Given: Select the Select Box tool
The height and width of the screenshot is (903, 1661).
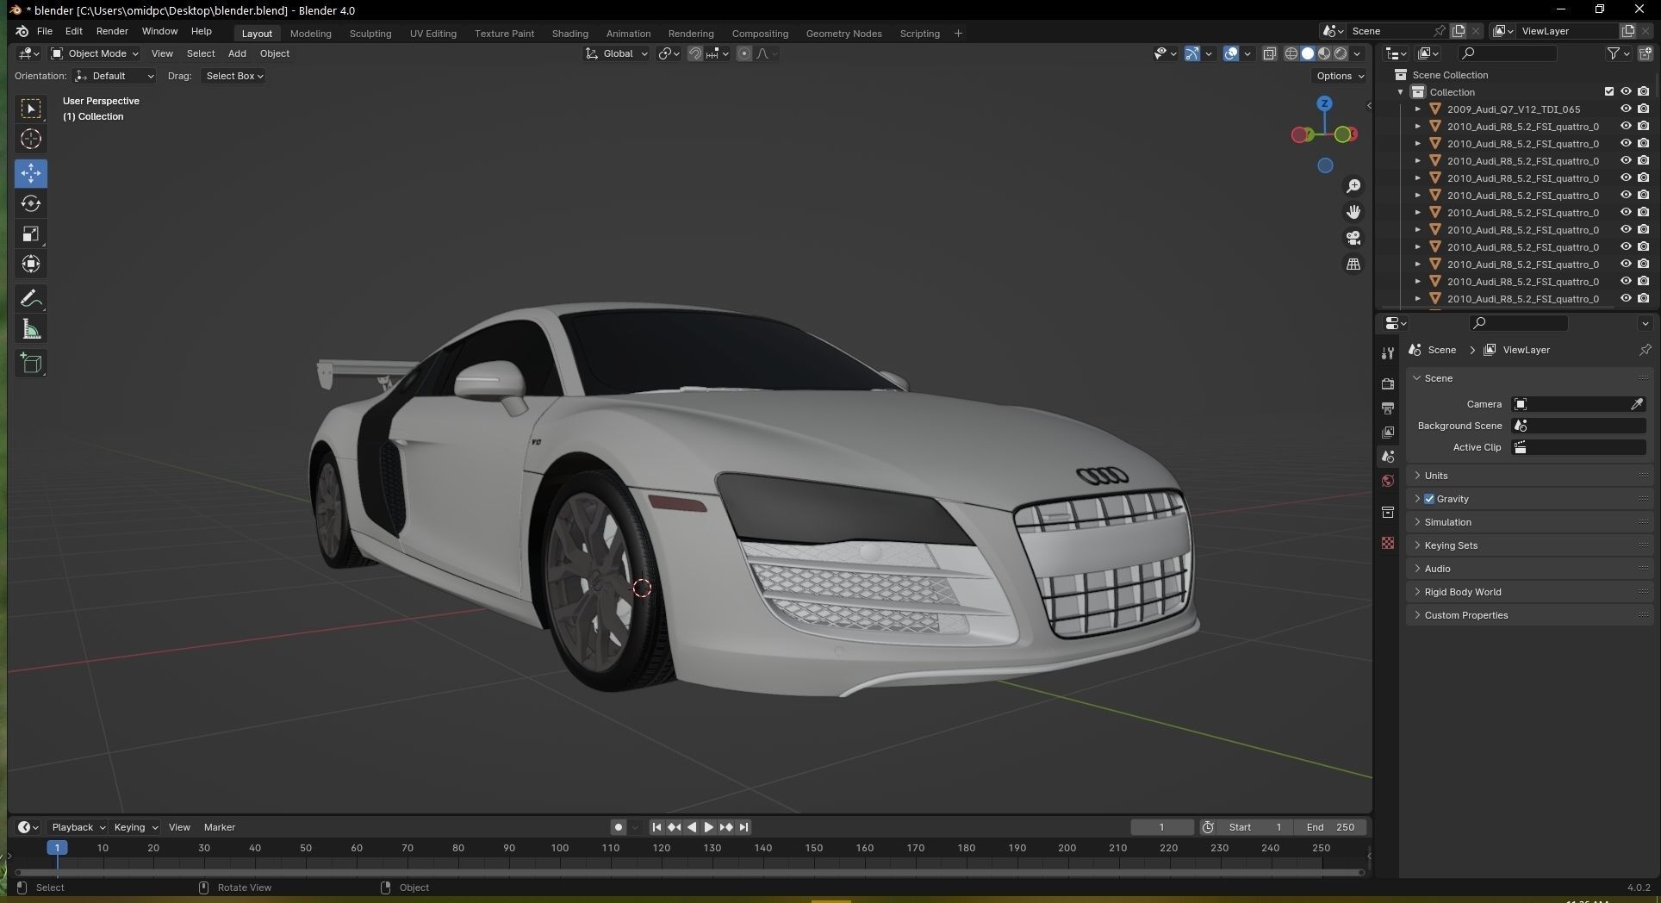Looking at the screenshot, I should click(31, 109).
